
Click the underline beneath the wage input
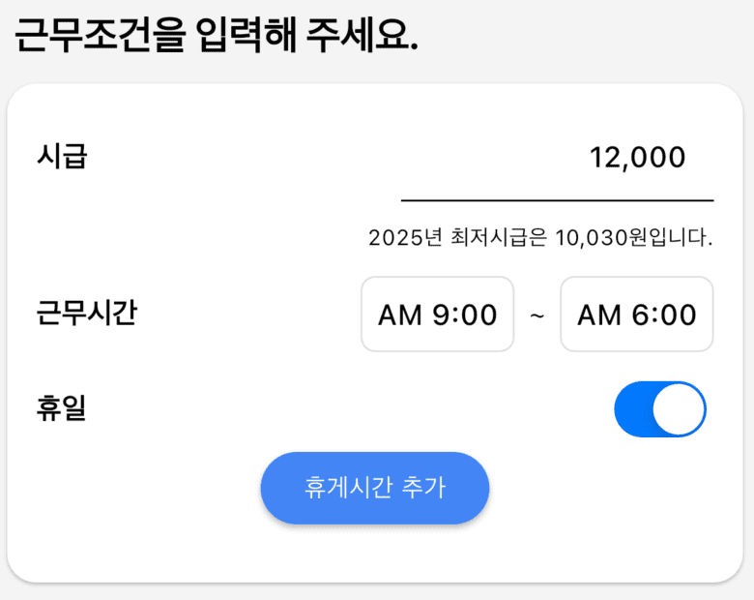tap(557, 200)
